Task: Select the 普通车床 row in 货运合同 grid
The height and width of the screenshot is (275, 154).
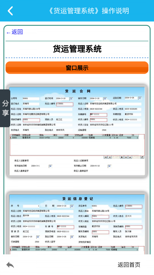Action: (x=74, y=138)
